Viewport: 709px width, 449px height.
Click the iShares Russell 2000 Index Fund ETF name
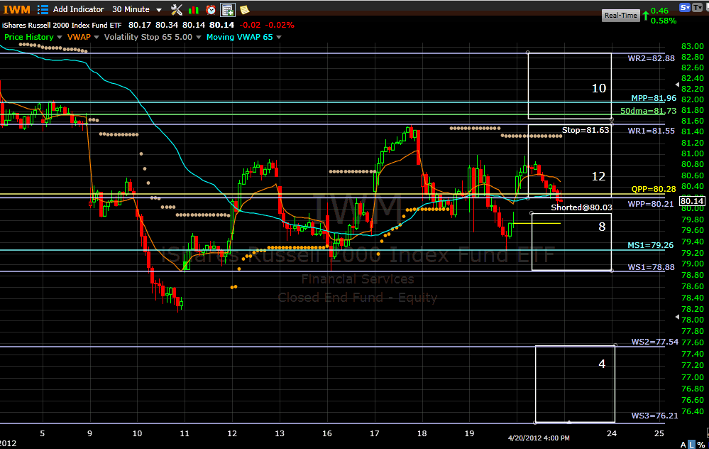click(62, 26)
